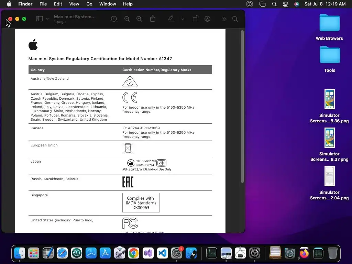Zoom out of the PDF page
This screenshot has height=264, width=352.
pos(127,19)
